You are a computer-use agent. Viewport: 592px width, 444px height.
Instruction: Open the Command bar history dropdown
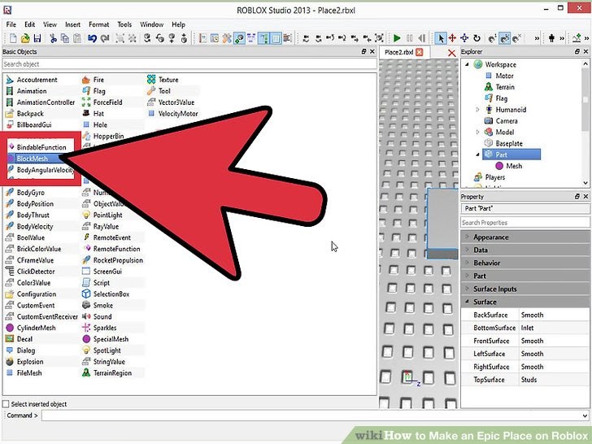point(585,416)
